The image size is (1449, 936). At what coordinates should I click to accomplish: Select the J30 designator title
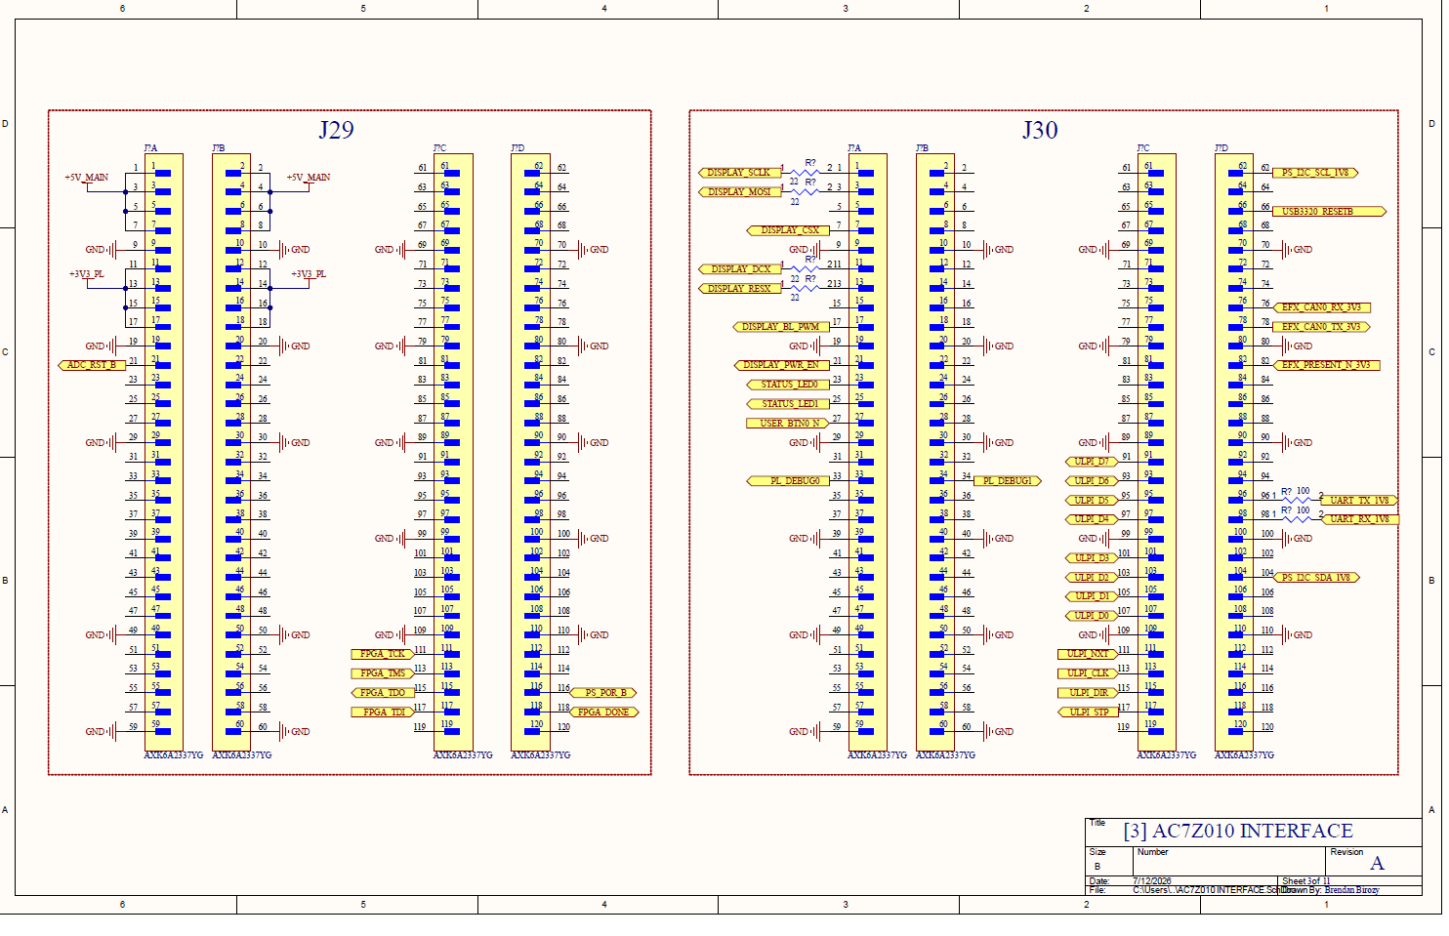[x=1040, y=131]
